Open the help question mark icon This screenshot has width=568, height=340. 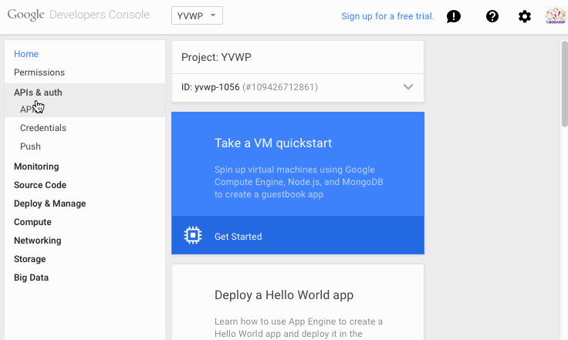point(492,16)
